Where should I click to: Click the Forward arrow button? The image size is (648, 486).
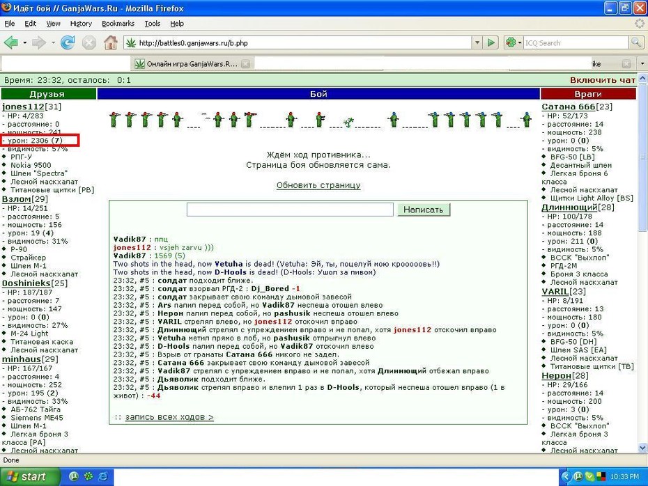38,42
